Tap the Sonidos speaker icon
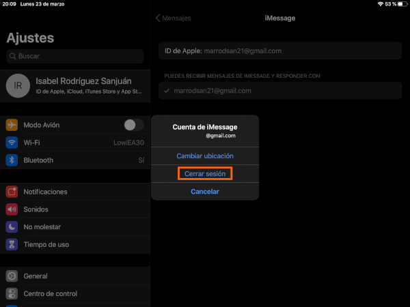 [12, 209]
